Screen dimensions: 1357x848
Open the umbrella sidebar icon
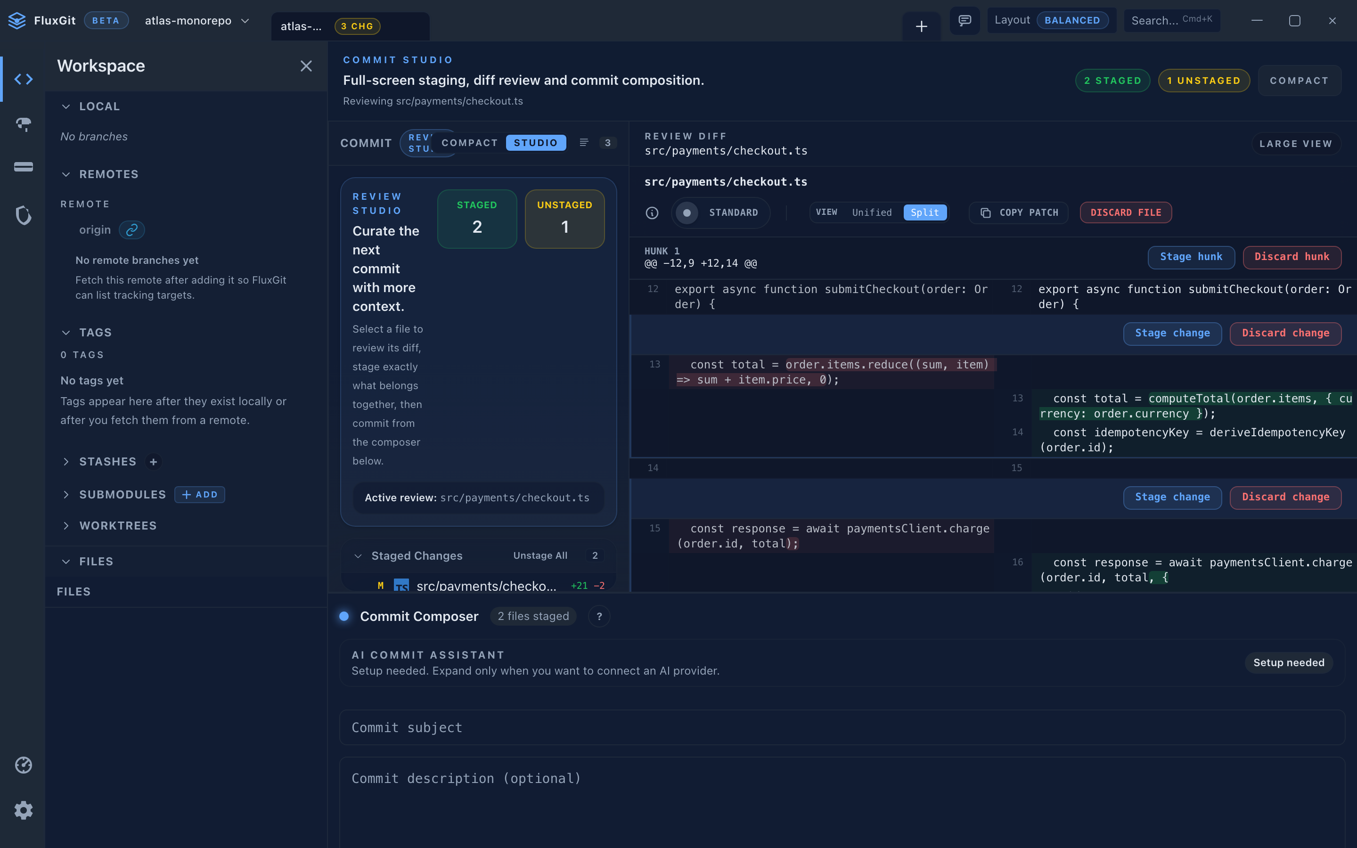click(24, 124)
